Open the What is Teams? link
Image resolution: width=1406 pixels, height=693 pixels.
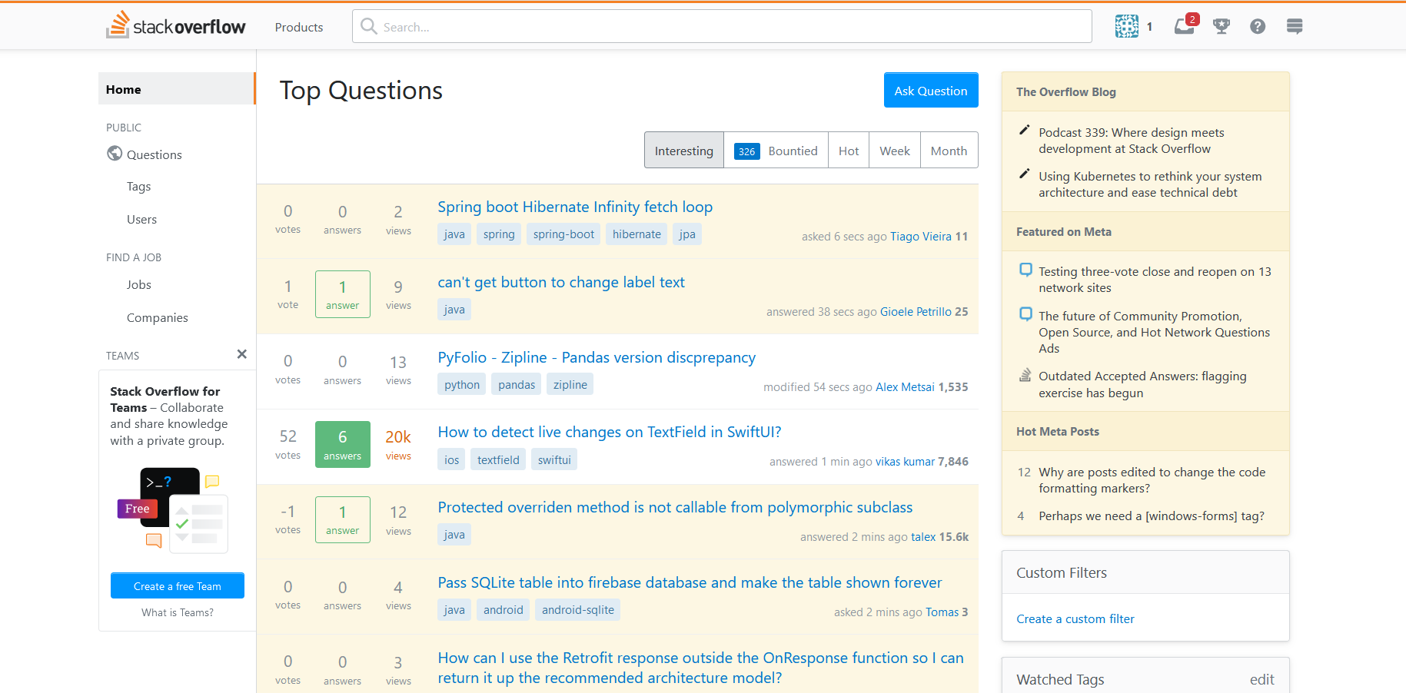pyautogui.click(x=178, y=612)
